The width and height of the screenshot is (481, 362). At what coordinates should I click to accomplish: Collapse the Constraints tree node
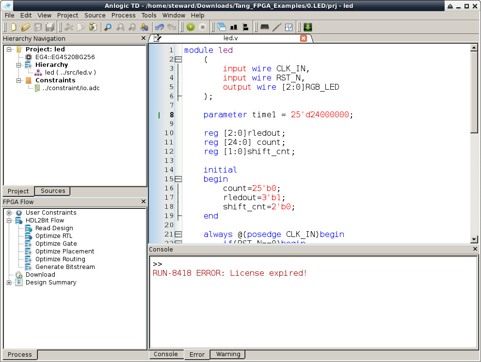click(x=19, y=80)
